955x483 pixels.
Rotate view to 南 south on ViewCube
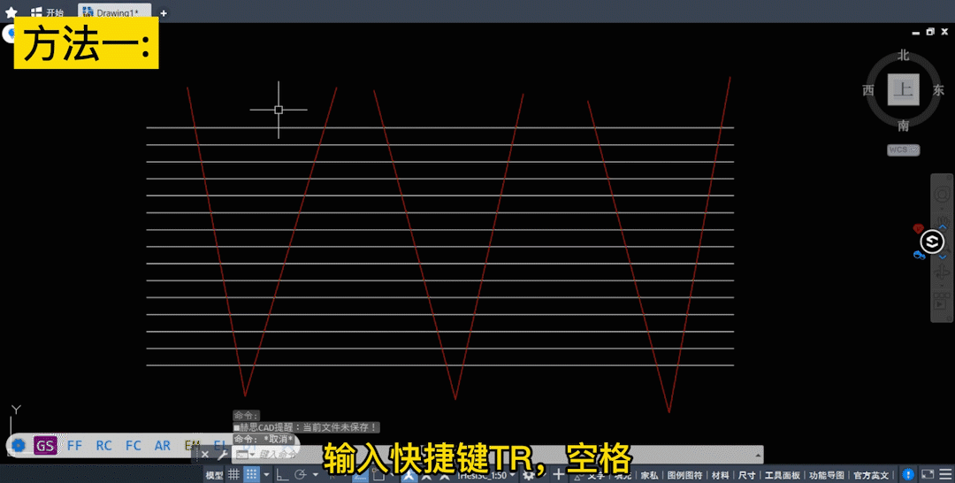[x=903, y=126]
